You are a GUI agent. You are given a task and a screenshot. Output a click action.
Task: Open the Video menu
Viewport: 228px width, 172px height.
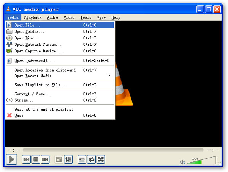tap(69, 17)
